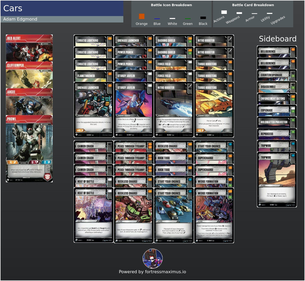305x281 pixels.
Task: Click the deck title 'Cars'
Action: point(13,8)
